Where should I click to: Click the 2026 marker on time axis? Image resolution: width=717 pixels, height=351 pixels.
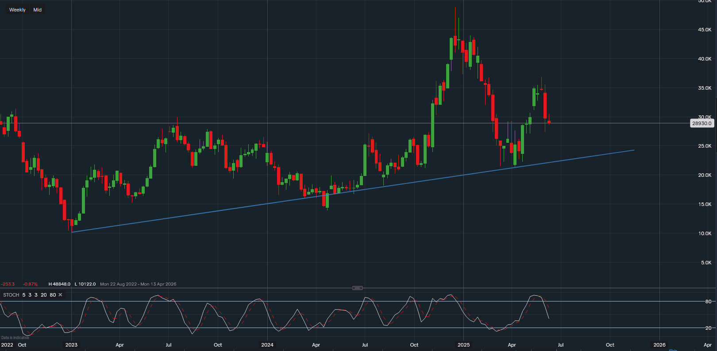pyautogui.click(x=659, y=345)
